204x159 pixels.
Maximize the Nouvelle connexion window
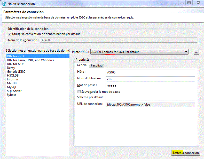[189, 3]
